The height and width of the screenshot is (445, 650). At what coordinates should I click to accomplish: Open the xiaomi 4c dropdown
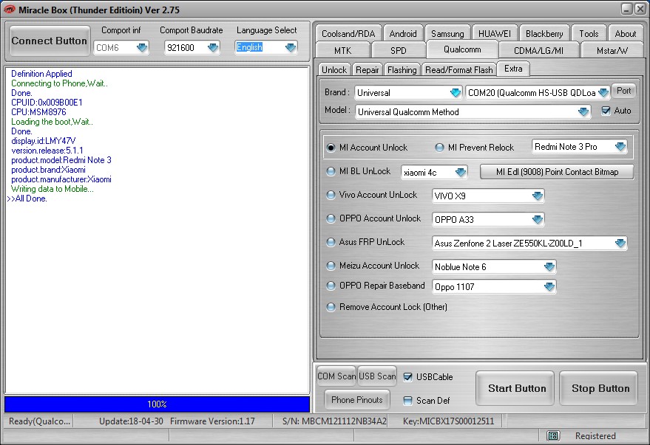tap(460, 172)
